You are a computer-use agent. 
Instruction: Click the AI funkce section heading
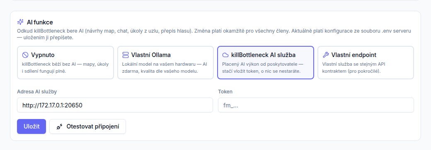[x=40, y=22]
